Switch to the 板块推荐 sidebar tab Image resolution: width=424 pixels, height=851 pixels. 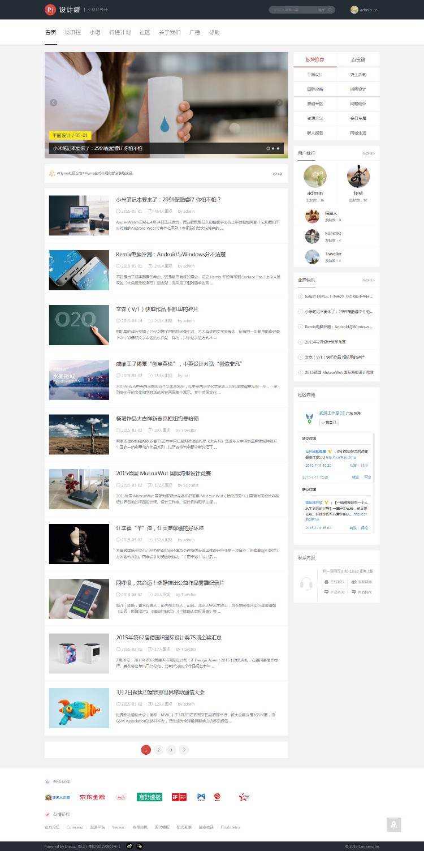click(315, 59)
